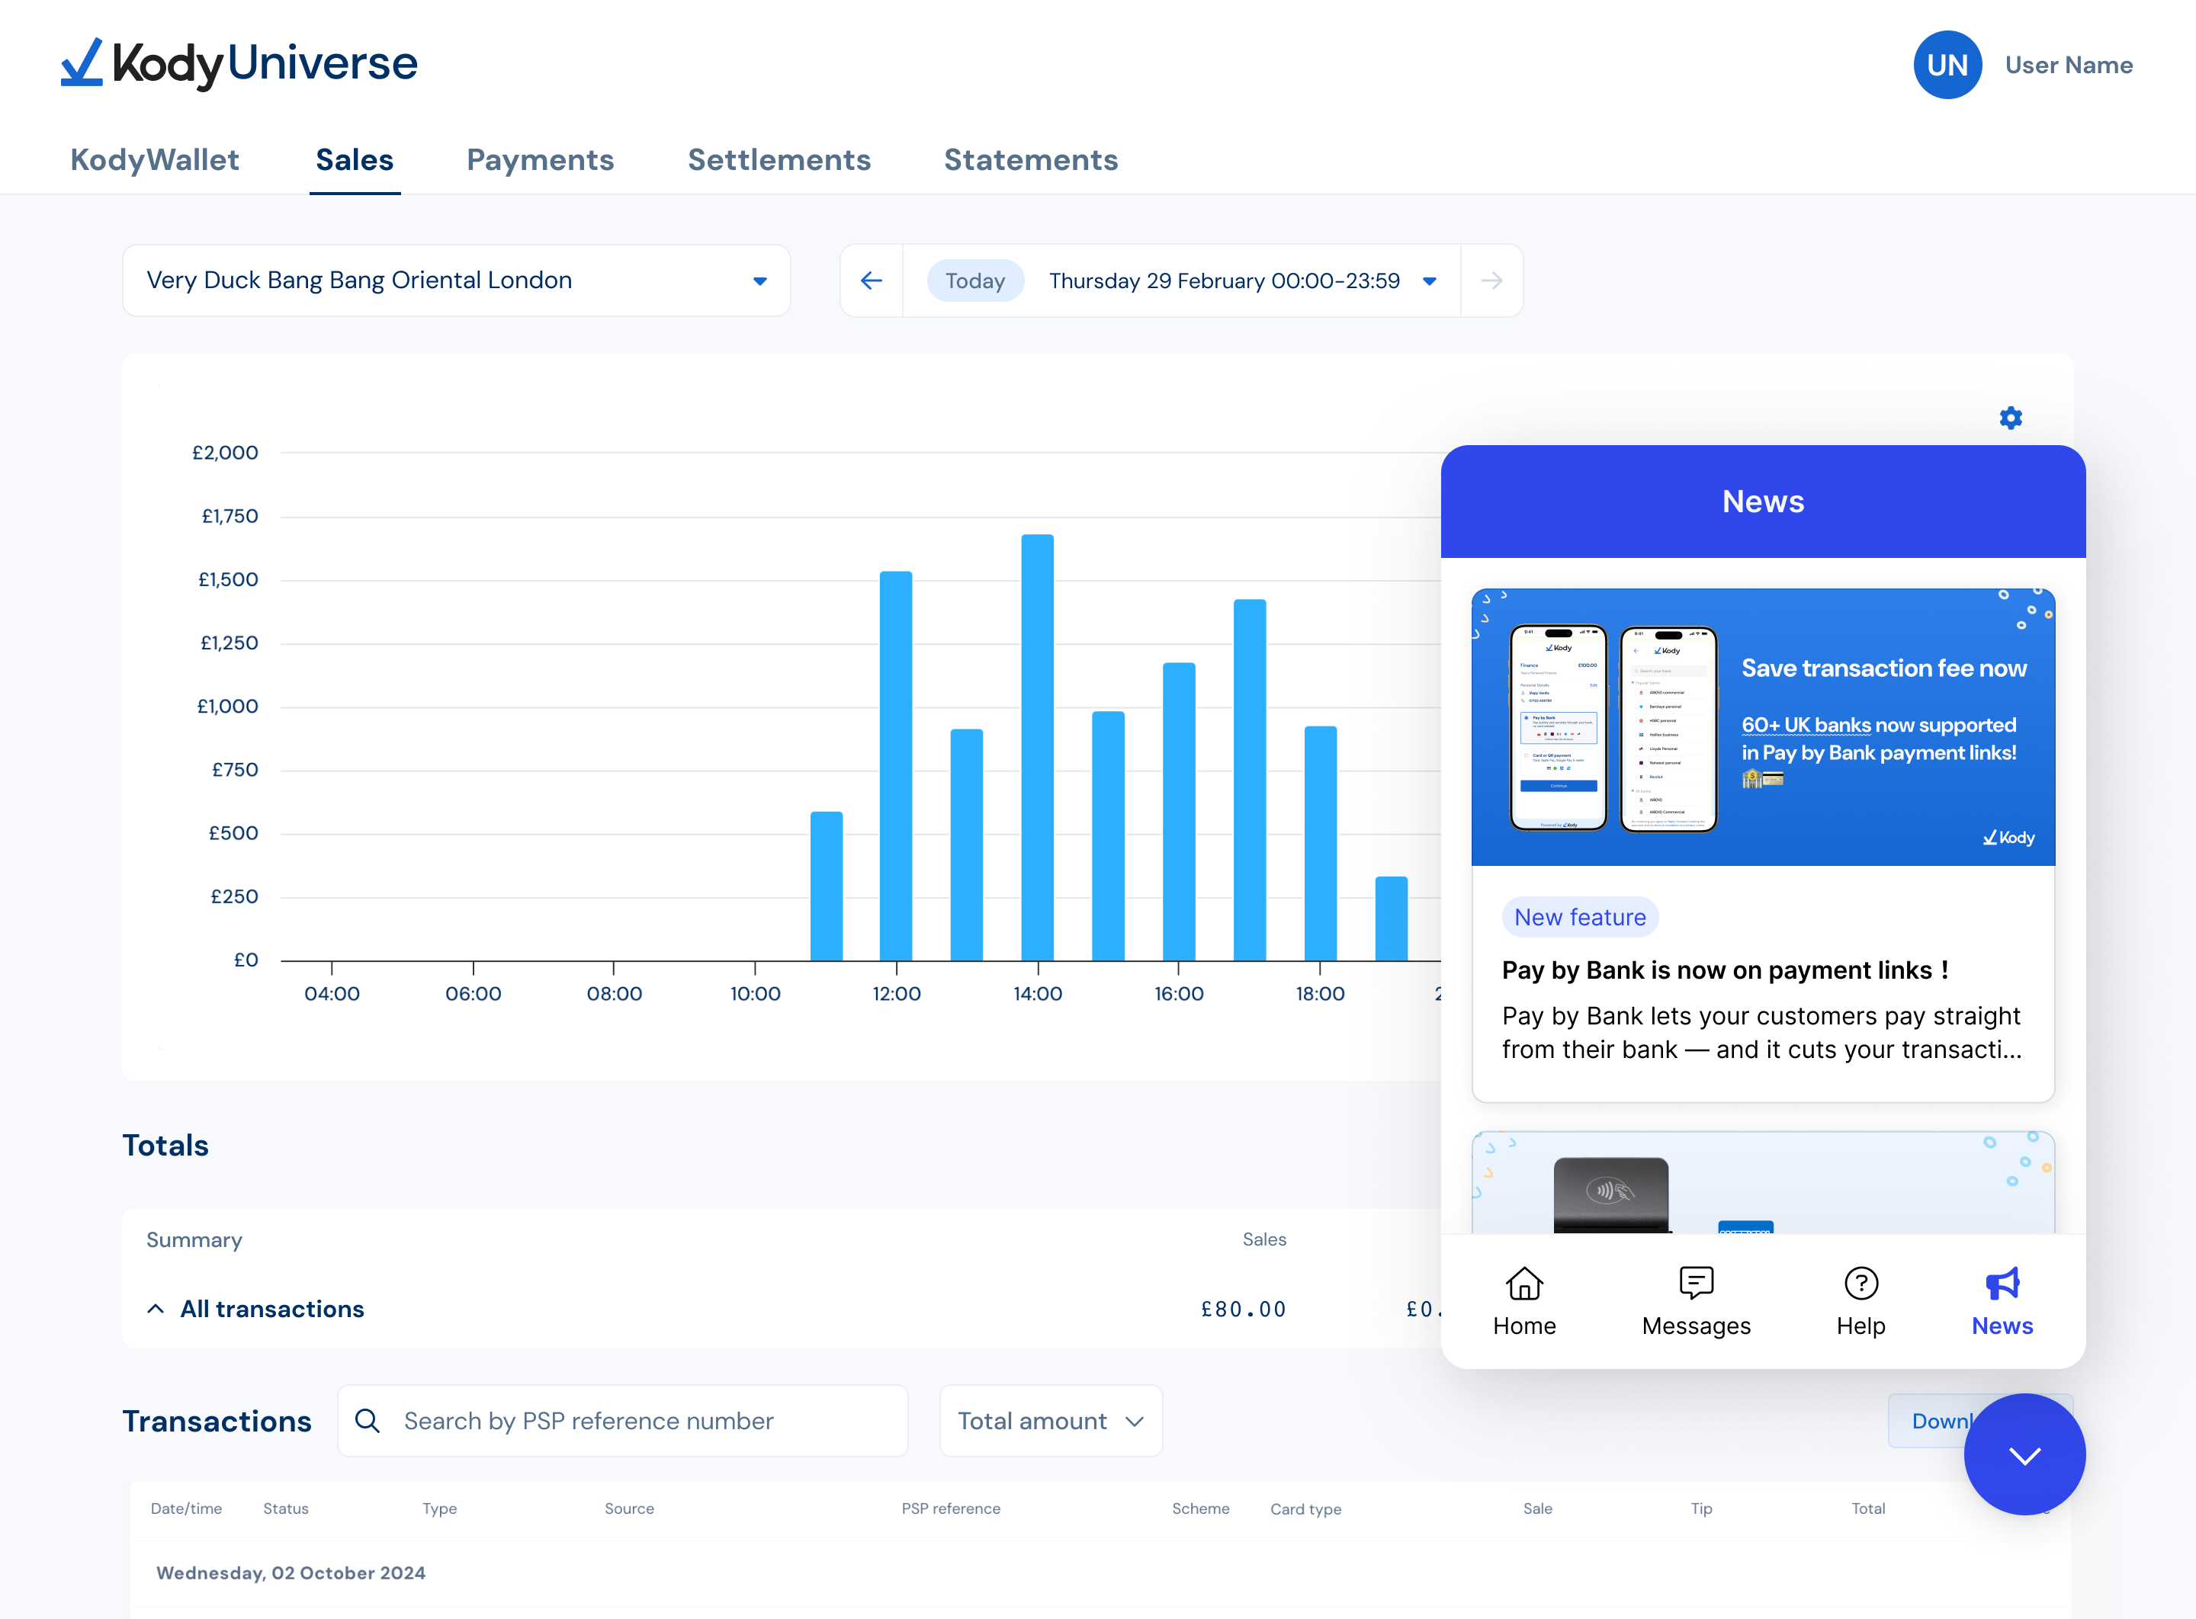Image resolution: width=2196 pixels, height=1619 pixels.
Task: Click the 14:00 sales bar
Action: [1037, 747]
